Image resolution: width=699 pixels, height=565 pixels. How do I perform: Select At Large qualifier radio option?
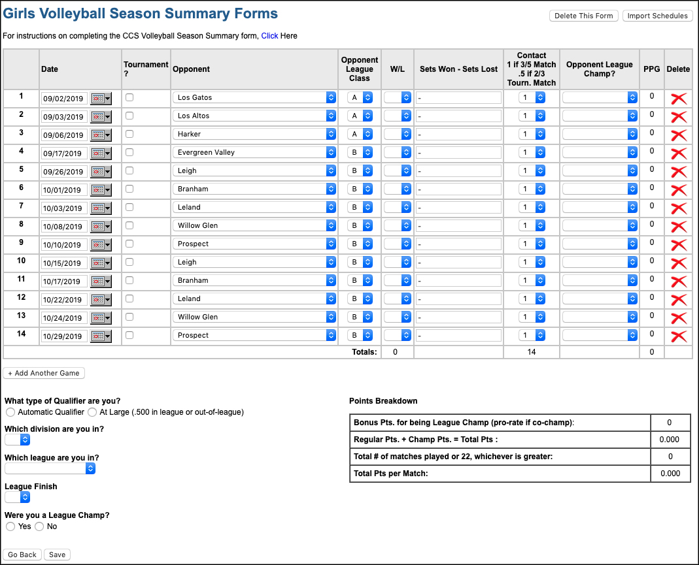coord(92,412)
